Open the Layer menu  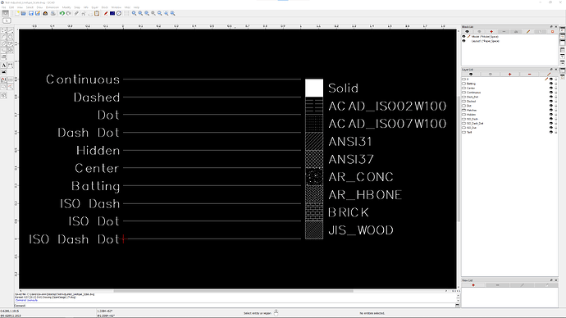coord(95,7)
